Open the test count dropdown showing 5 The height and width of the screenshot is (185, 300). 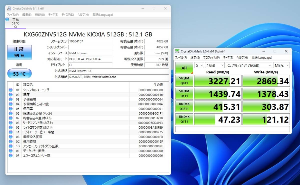[199, 65]
